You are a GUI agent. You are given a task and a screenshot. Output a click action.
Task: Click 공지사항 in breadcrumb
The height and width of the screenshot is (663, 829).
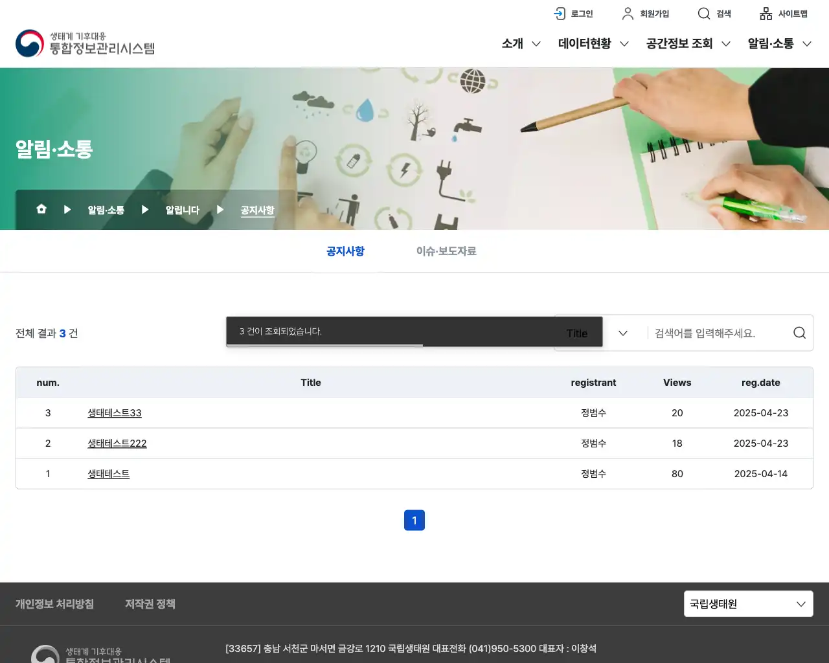tap(258, 210)
